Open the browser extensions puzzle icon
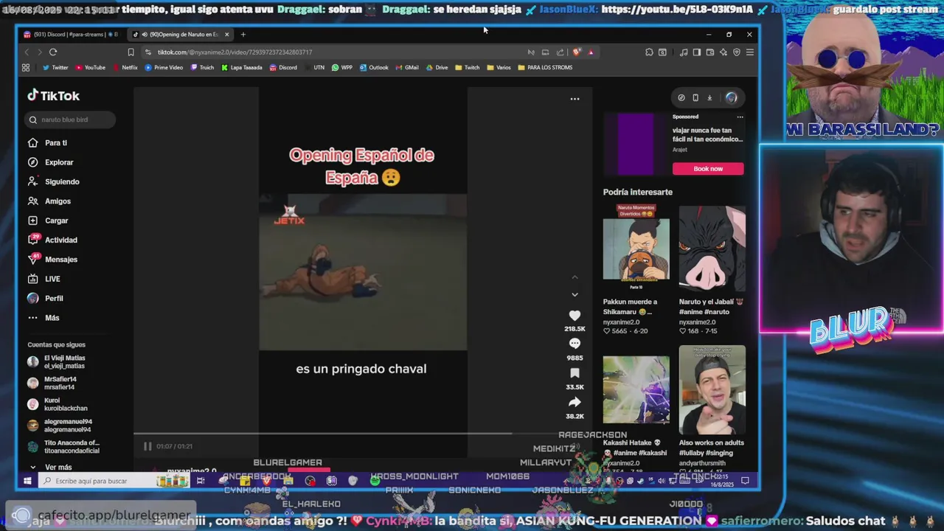The height and width of the screenshot is (531, 944). click(x=649, y=52)
